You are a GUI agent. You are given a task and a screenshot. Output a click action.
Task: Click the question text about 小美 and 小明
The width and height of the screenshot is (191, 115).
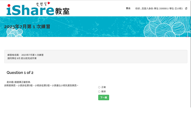pos(41,85)
